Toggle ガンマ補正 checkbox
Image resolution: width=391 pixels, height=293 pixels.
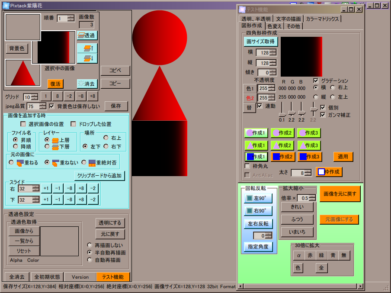(x=323, y=115)
